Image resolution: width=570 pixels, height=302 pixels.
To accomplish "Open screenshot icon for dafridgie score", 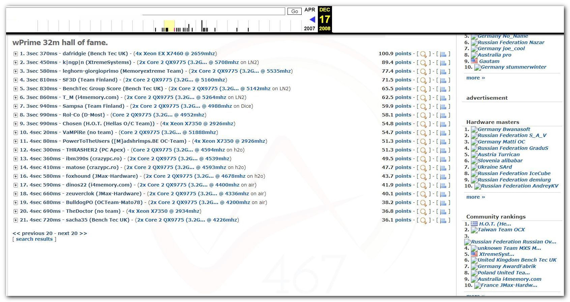I will click(443, 54).
